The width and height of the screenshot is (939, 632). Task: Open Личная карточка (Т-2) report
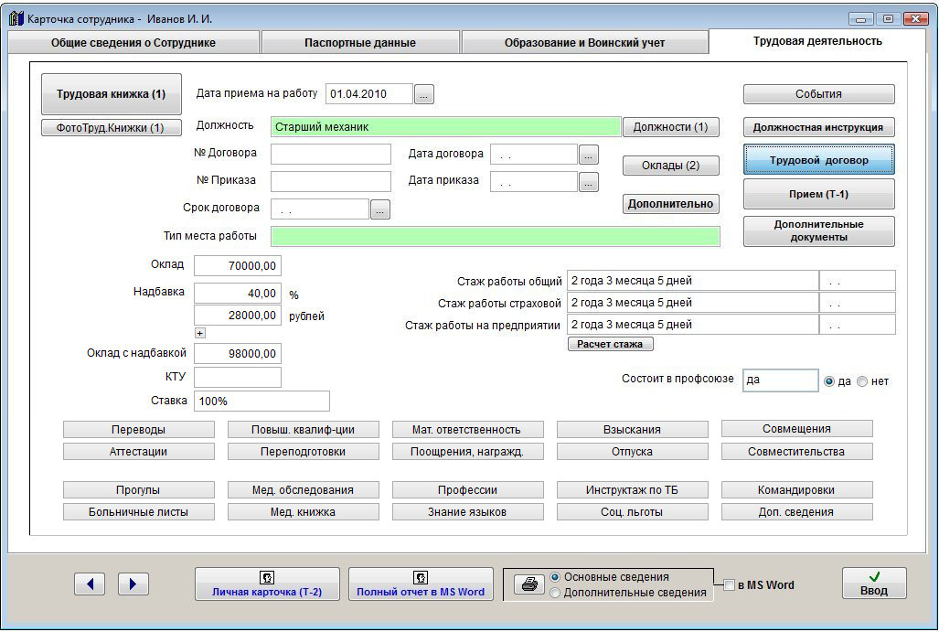(x=267, y=584)
